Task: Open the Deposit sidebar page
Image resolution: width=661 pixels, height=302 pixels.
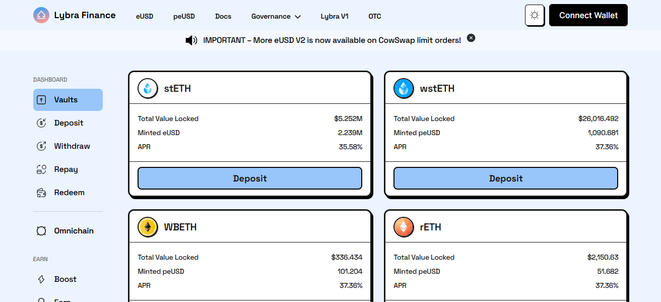Action: (x=68, y=123)
